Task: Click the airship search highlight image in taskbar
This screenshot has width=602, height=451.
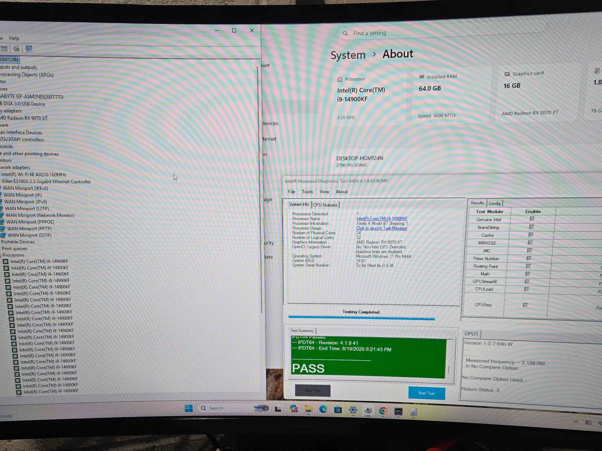Action: tap(261, 408)
